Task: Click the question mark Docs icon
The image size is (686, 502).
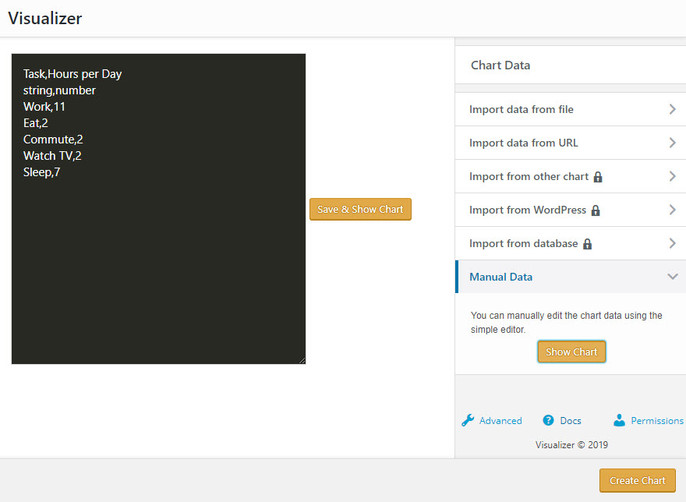Action: tap(549, 420)
